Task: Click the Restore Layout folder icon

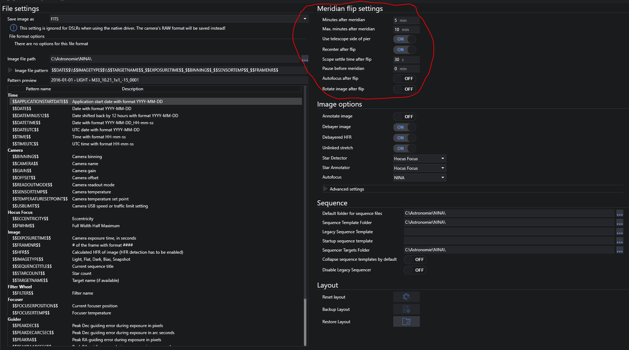Action: (406, 321)
